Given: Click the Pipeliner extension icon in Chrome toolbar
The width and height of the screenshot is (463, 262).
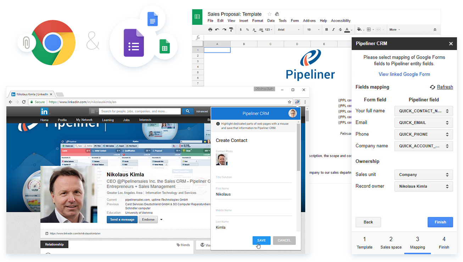Looking at the screenshot, I should 297,102.
